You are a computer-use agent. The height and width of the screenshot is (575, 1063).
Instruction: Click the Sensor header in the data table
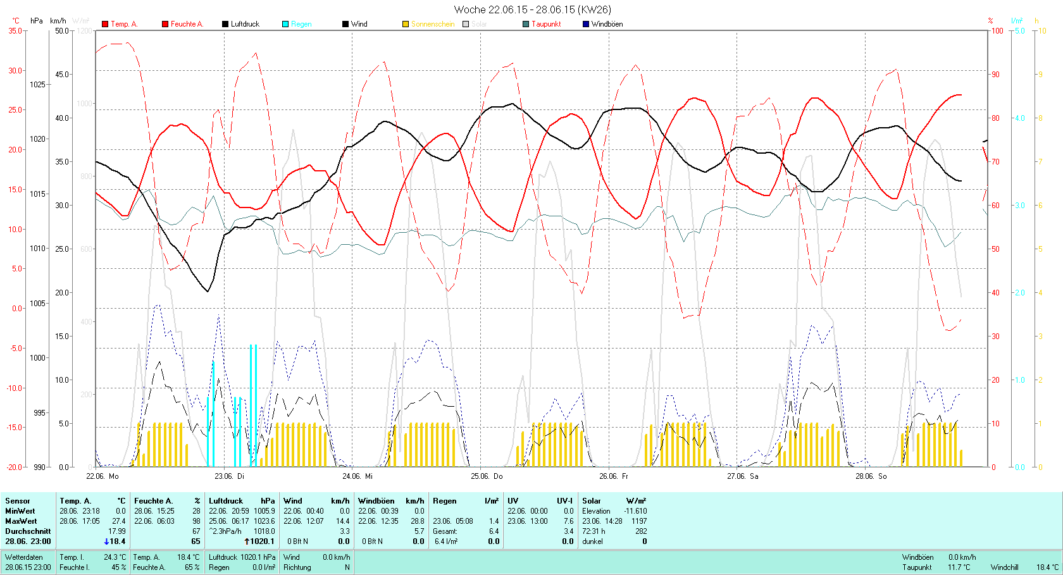18,501
